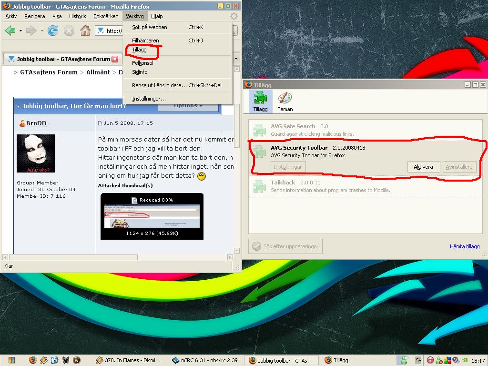The height and width of the screenshot is (366, 488).
Task: Choose Filhämtaren in the menu
Action: coord(177,41)
